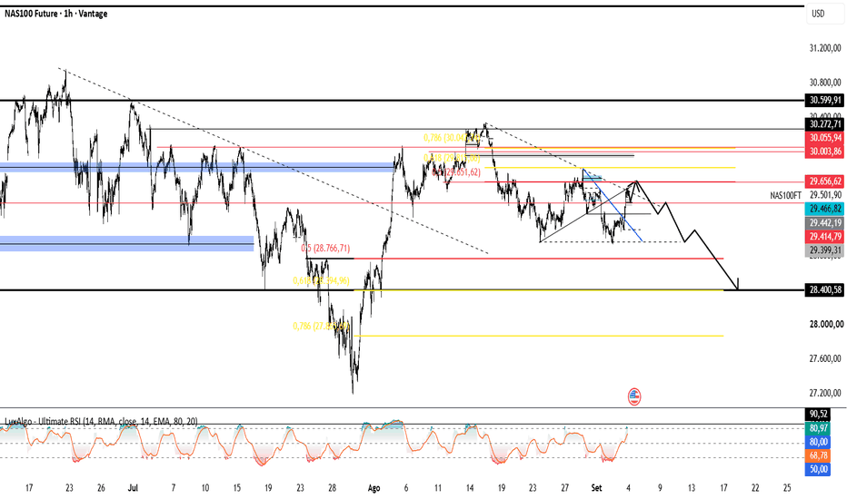The width and height of the screenshot is (847, 499).
Task: Click the black 30.599,91 price level label
Action: pyautogui.click(x=824, y=101)
